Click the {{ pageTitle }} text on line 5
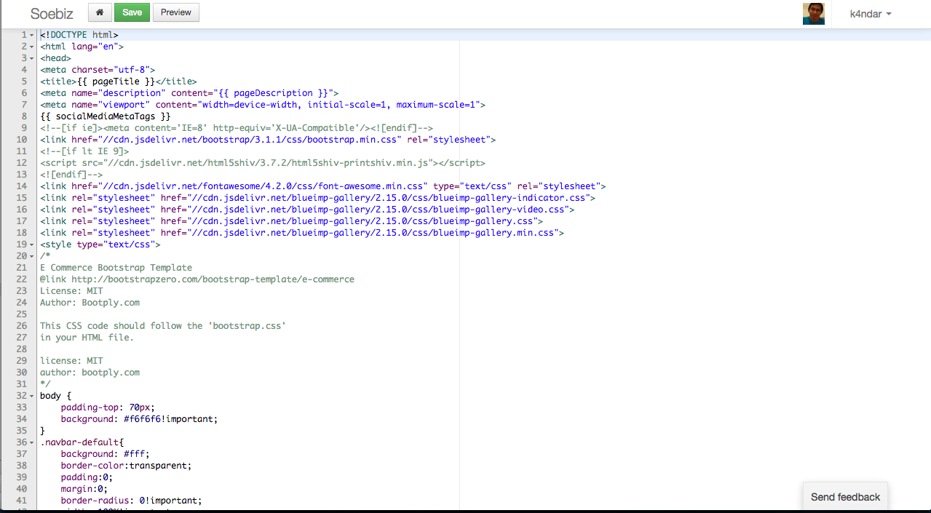 pyautogui.click(x=116, y=81)
